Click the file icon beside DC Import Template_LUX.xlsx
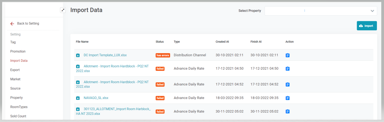The height and width of the screenshot is (122, 384). [x=78, y=55]
